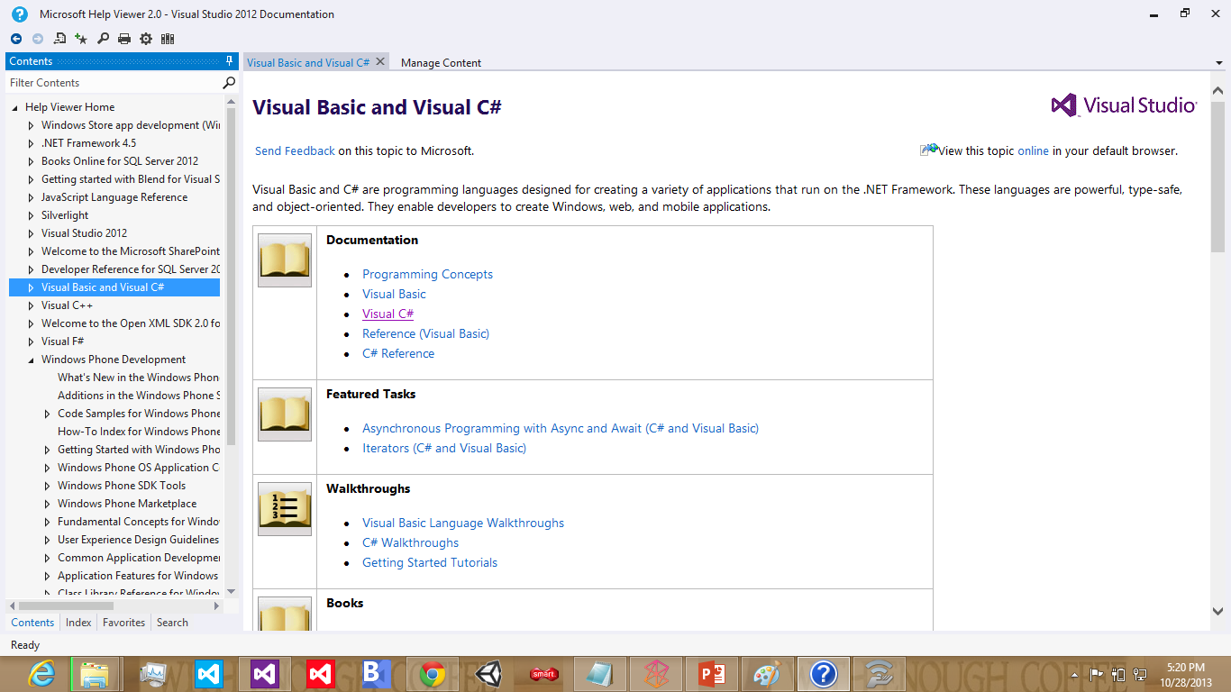Click the bookshelf icon in the toolbar
The width and height of the screenshot is (1231, 692).
pyautogui.click(x=167, y=39)
